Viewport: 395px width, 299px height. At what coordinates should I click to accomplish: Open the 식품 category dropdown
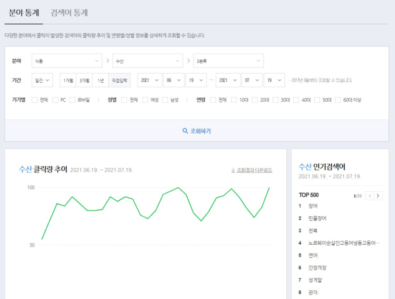pyautogui.click(x=67, y=61)
